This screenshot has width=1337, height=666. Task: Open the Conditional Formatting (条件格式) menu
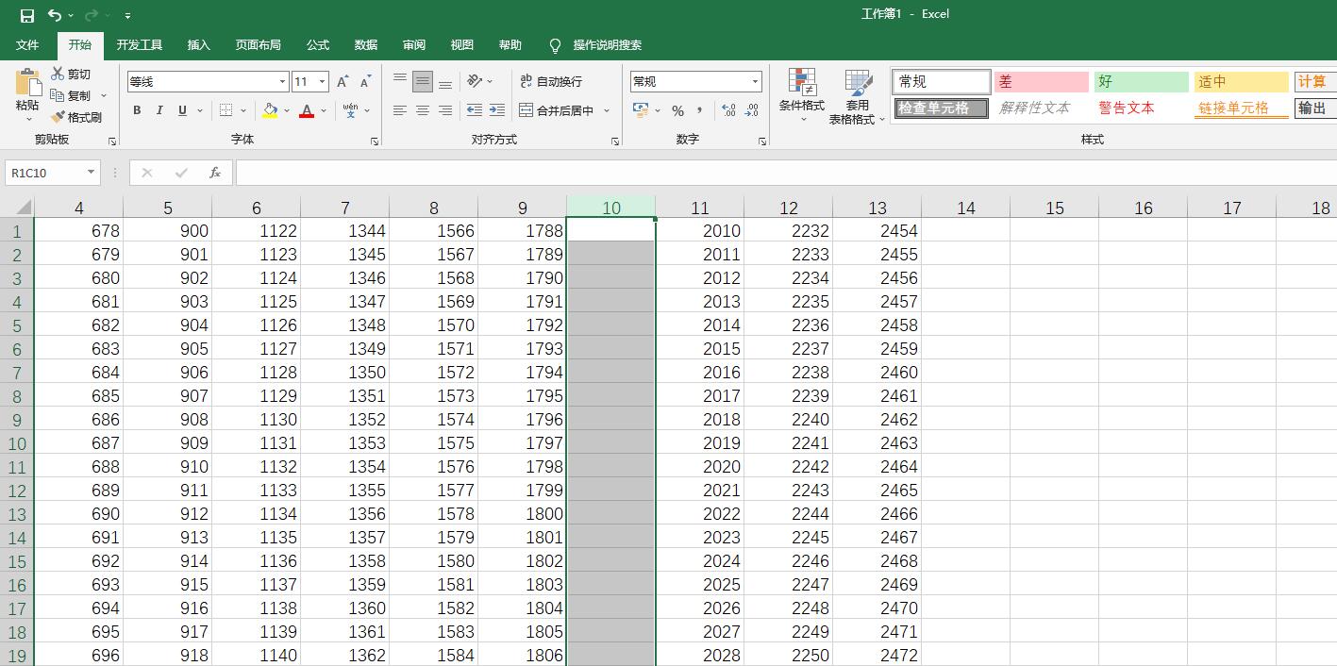pyautogui.click(x=801, y=96)
